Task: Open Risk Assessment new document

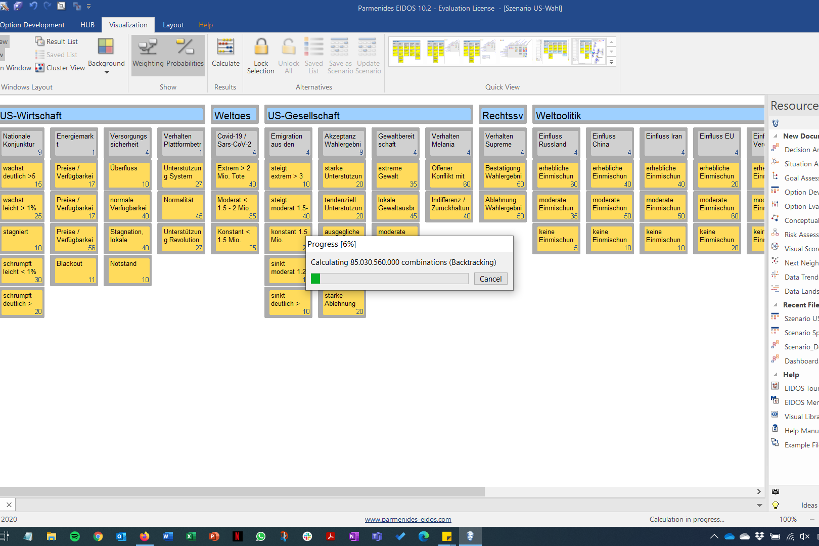Action: (x=795, y=235)
